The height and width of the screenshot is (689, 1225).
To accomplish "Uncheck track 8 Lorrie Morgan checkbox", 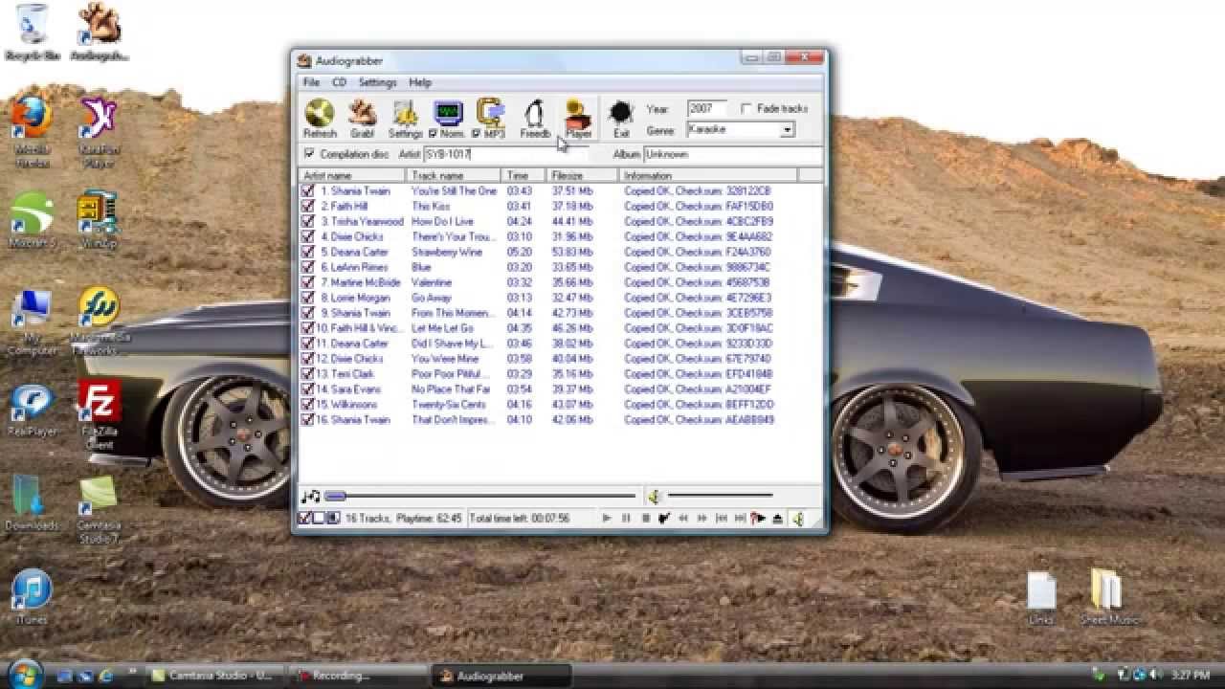I will (308, 298).
